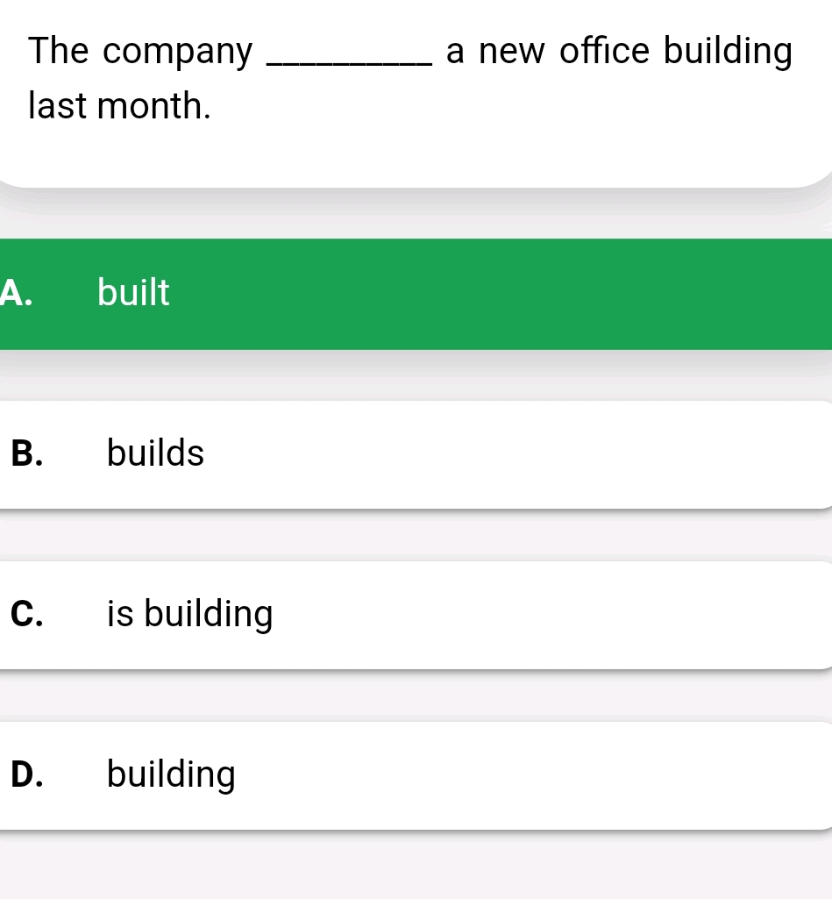Screen dimensions: 832x899
Task: Click the letter label D
Action: point(27,774)
